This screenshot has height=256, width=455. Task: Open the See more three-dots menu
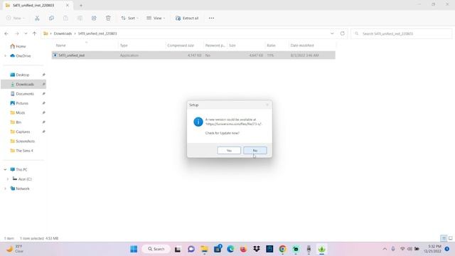pyautogui.click(x=212, y=18)
